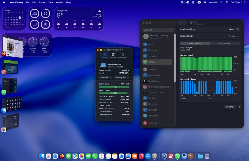Switch to iPhone/iPad view in coconutBattery
The height and width of the screenshot is (161, 249).
click(122, 55)
